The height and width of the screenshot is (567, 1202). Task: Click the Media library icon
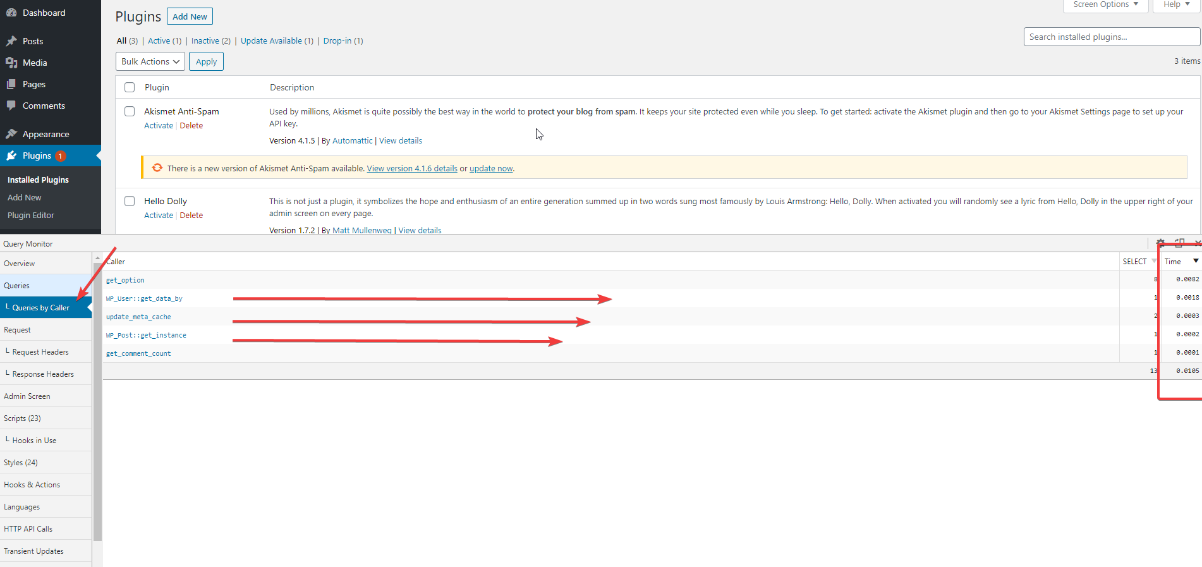tap(11, 63)
